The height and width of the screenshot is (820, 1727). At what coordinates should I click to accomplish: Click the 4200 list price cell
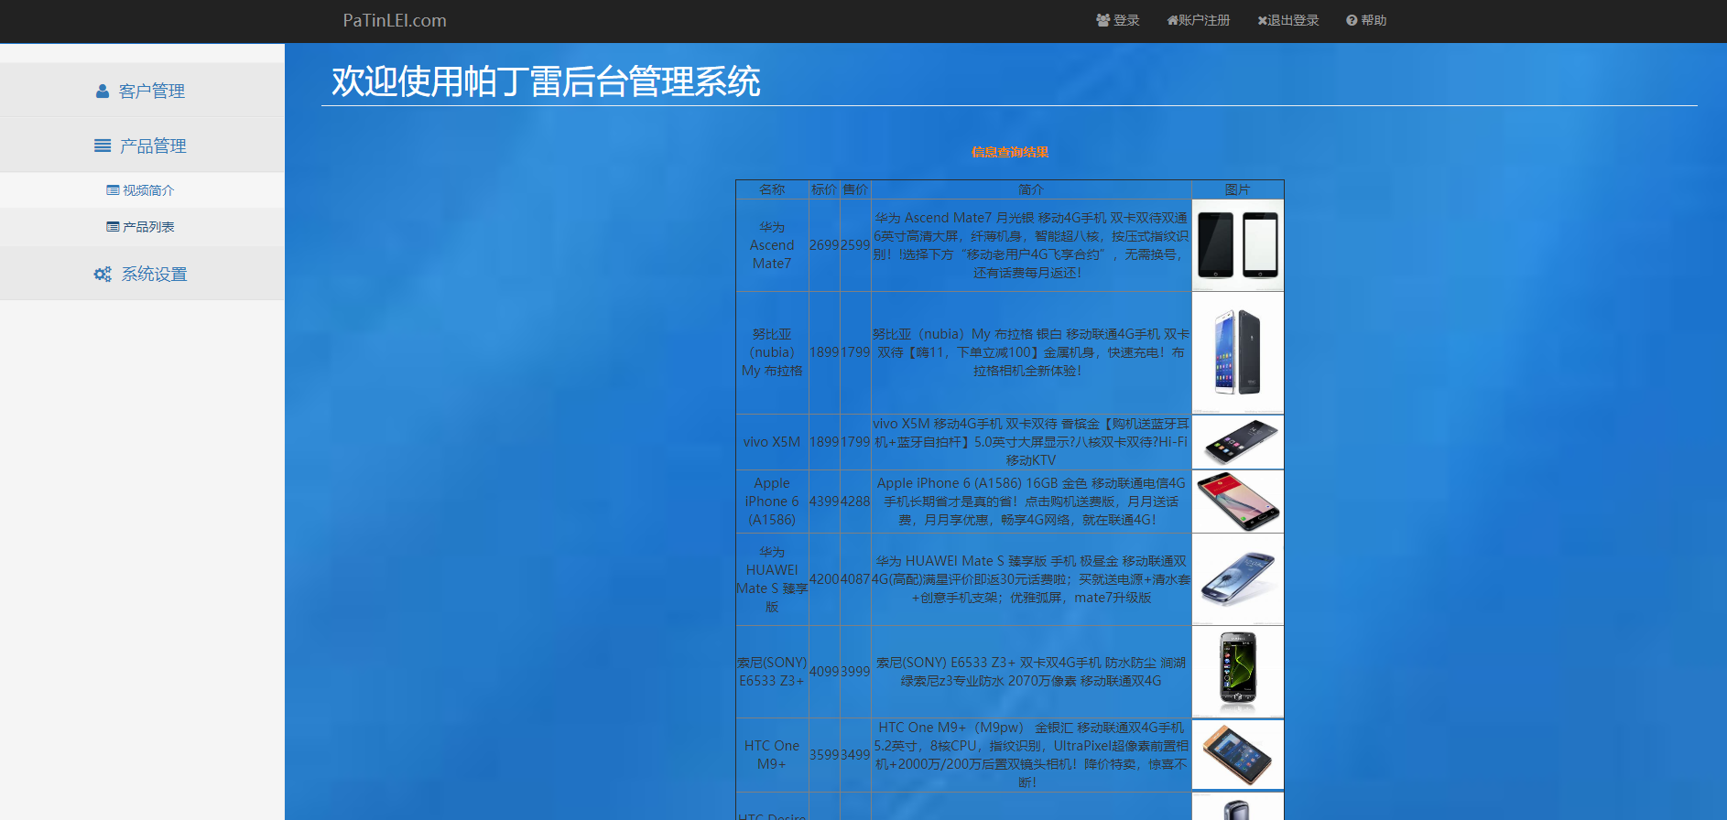[x=824, y=579]
